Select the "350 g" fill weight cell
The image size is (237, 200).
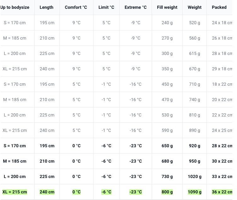pyautogui.click(x=167, y=69)
